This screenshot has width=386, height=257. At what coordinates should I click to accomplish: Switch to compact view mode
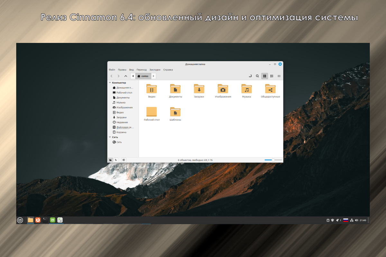coord(279,76)
